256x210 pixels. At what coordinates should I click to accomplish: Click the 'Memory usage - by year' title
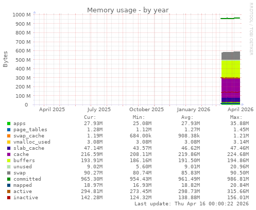(x=128, y=10)
